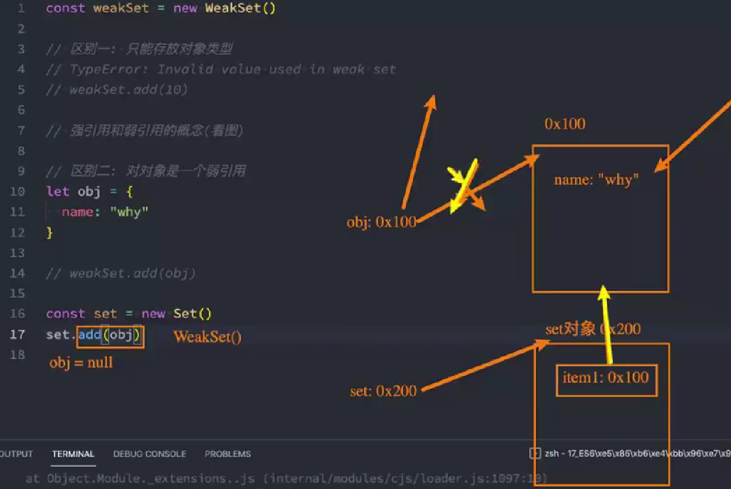Click the commented weakSet.add(obj) line
Screen dimensions: 731x489
click(132, 273)
